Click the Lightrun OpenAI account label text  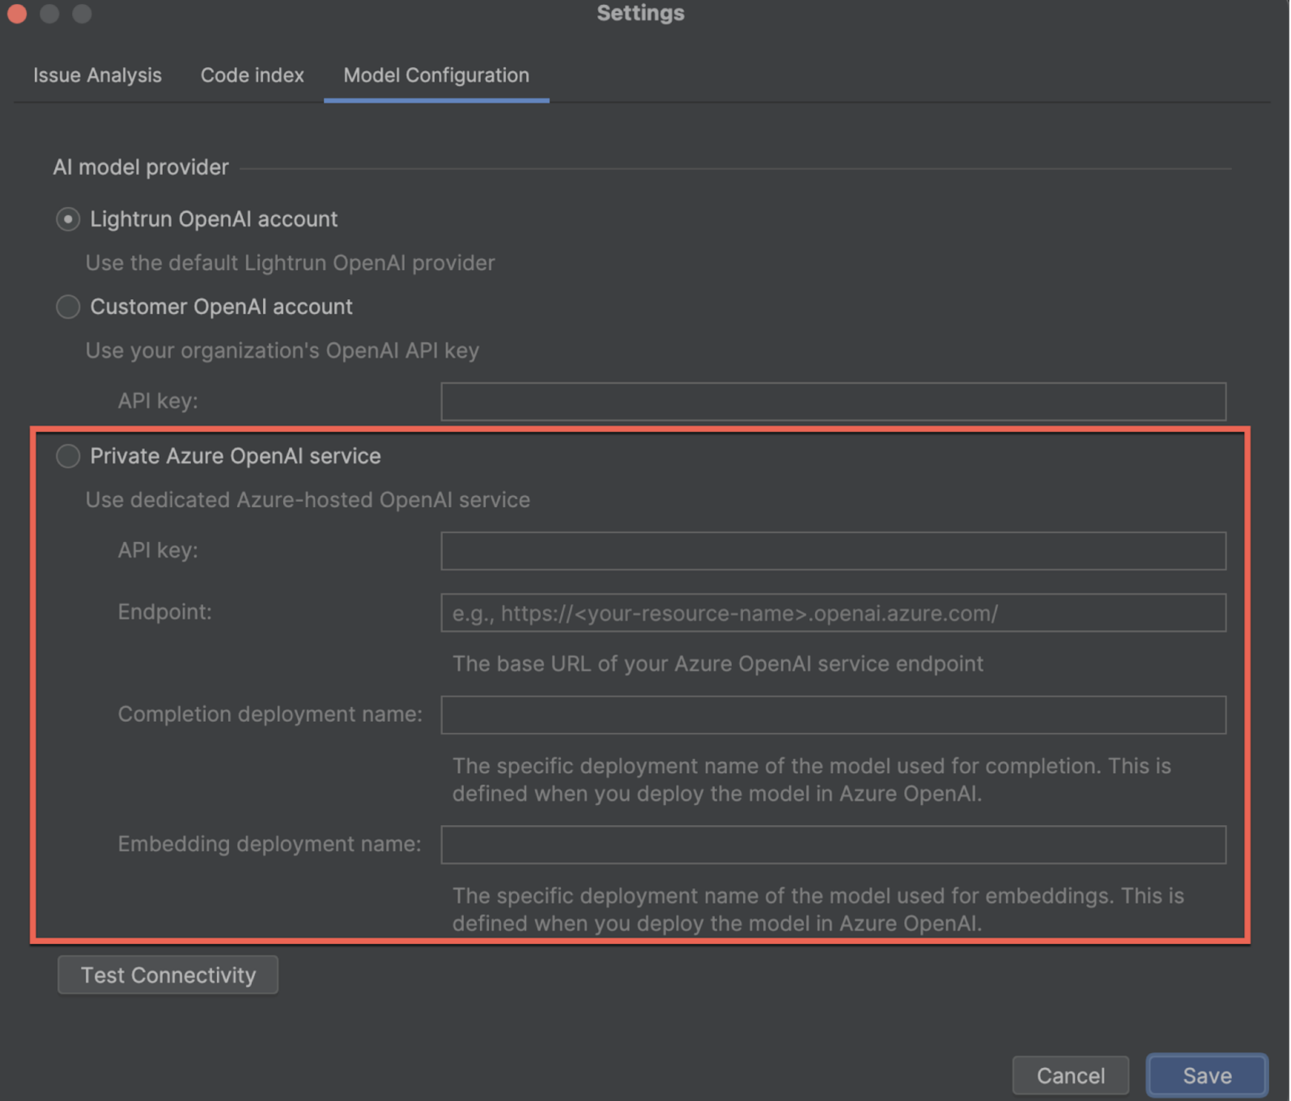point(214,219)
